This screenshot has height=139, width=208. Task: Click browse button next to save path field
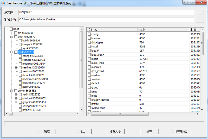point(200,20)
